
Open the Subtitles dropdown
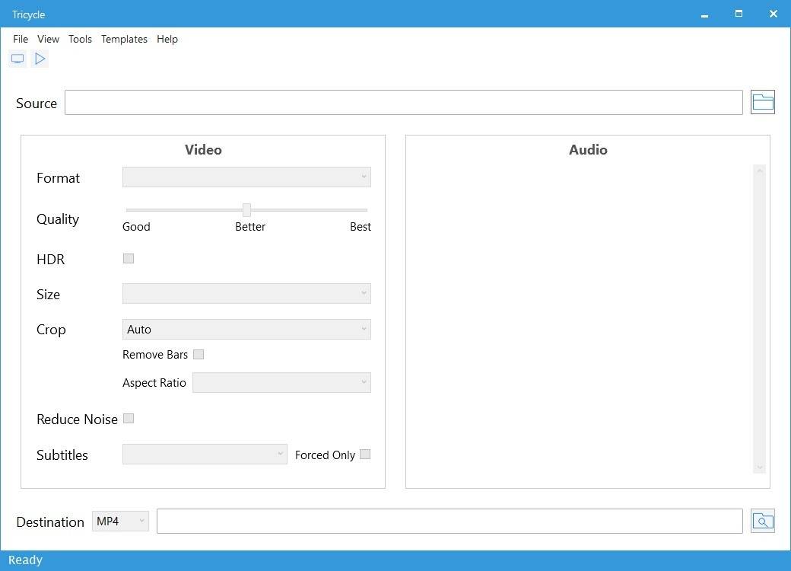pyautogui.click(x=205, y=454)
